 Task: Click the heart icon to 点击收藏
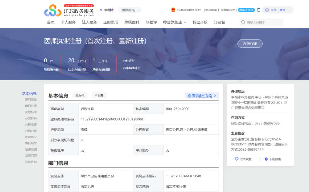click(x=237, y=159)
